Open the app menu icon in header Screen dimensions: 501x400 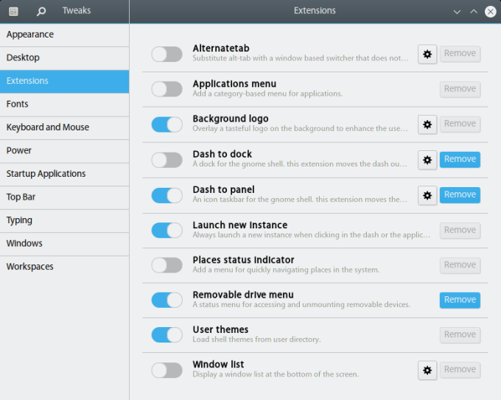pyautogui.click(x=13, y=11)
